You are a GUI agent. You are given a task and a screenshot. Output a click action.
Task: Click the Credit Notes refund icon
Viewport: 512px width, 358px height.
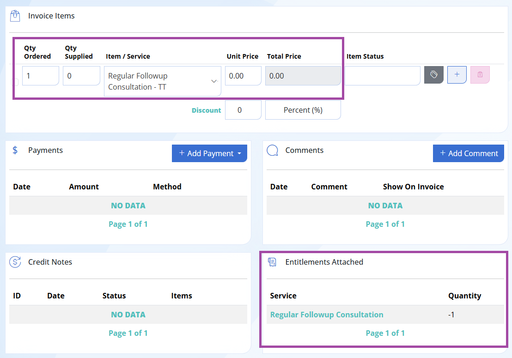point(15,262)
